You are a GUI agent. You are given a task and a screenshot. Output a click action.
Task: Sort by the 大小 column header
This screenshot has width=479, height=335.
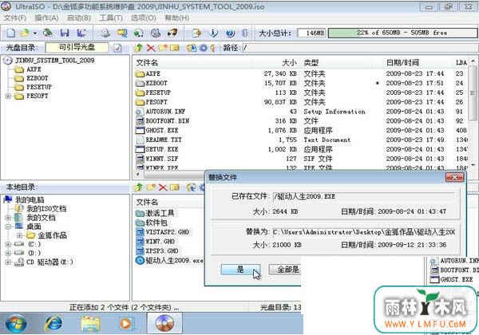pyautogui.click(x=276, y=62)
